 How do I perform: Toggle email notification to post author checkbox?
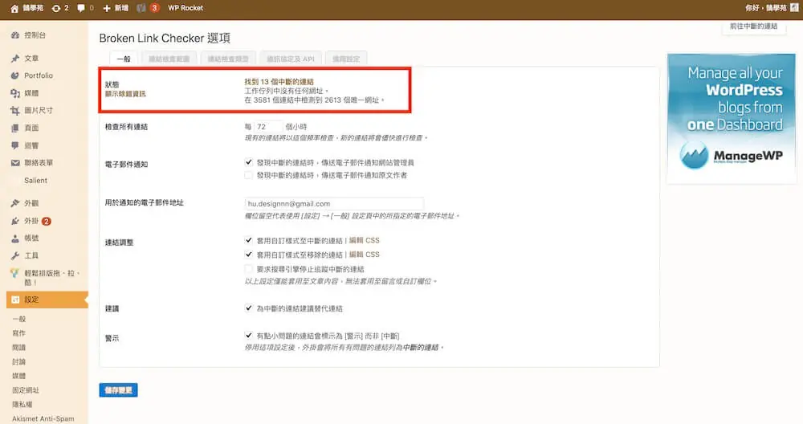point(248,175)
